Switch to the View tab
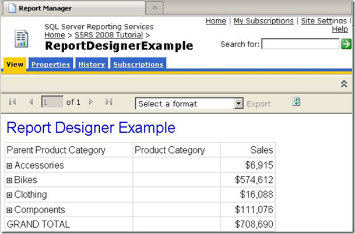The height and width of the screenshot is (234, 355). coord(15,65)
